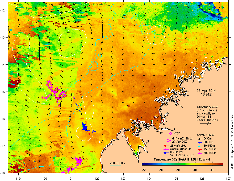The image size is (234, 181).
Task: Click the colorbar tick label 30
Action: (x=195, y=170)
